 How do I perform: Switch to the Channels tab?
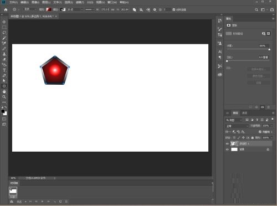244,113
